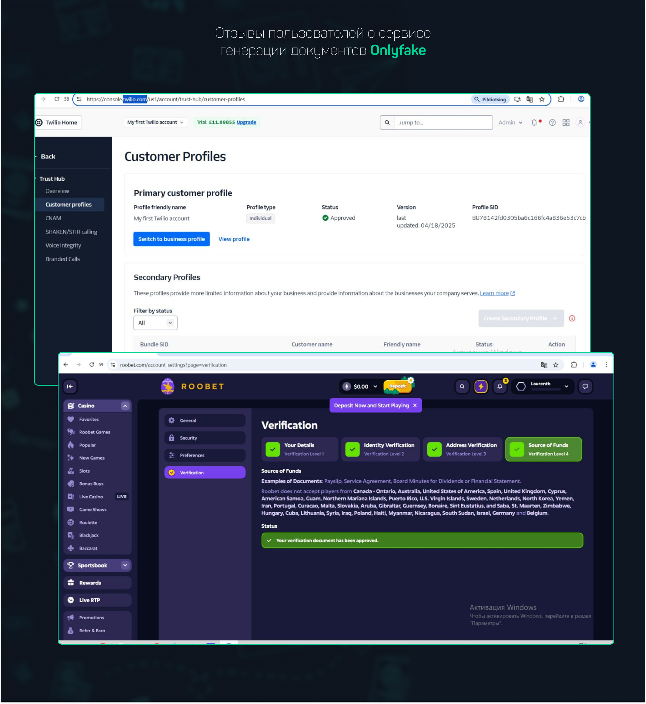This screenshot has width=646, height=704.
Task: Click View profile link
Action: (x=234, y=239)
